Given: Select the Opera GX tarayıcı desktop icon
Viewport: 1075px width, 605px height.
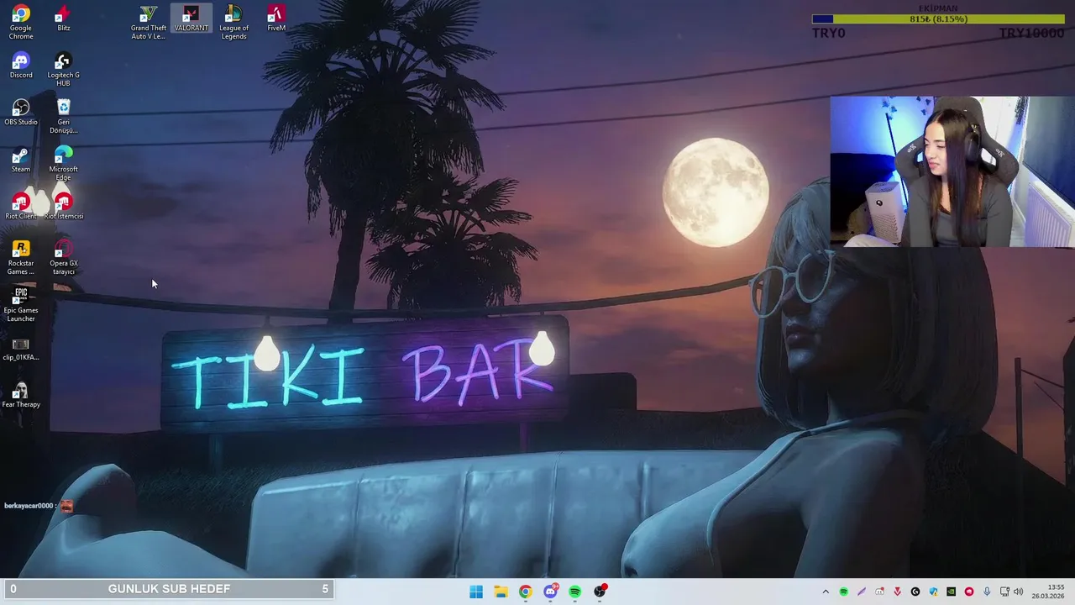Looking at the screenshot, I should point(63,258).
